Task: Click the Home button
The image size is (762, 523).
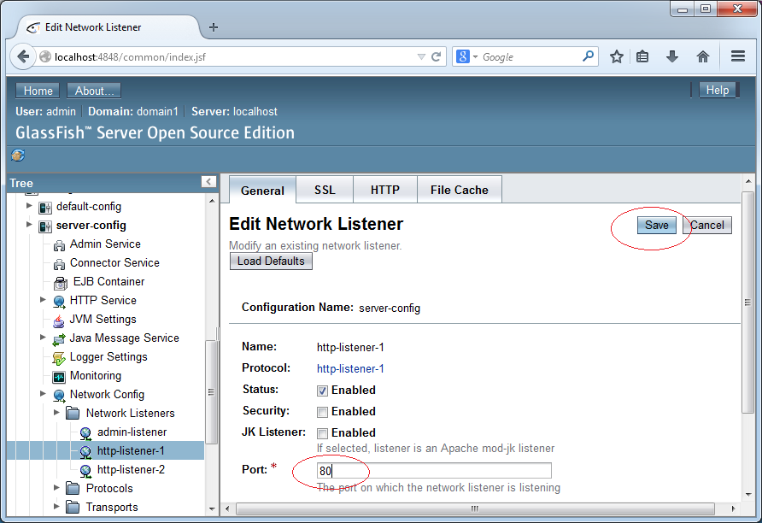Action: pyautogui.click(x=38, y=91)
